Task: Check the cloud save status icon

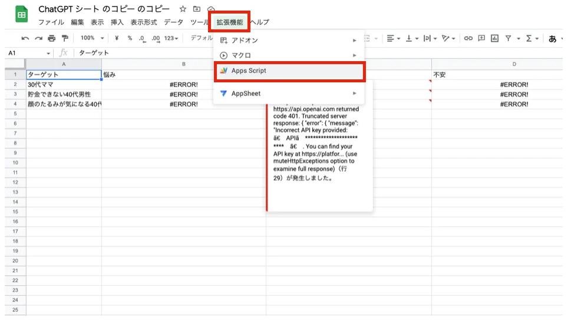Action: click(x=211, y=9)
